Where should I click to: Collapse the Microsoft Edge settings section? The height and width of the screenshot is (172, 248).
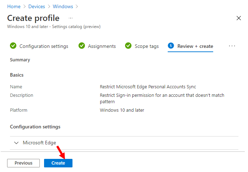[x=16, y=143]
